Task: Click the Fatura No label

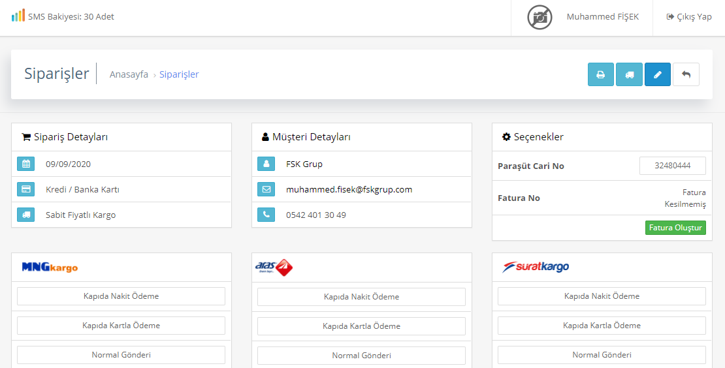Action: tap(519, 198)
